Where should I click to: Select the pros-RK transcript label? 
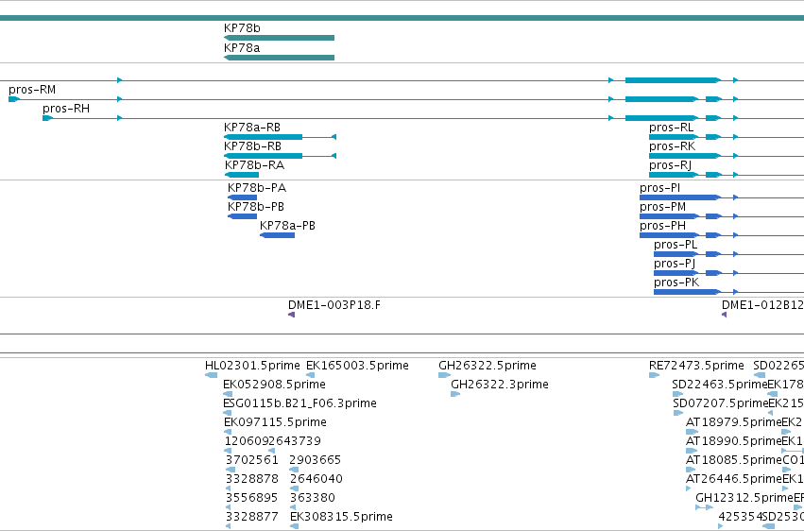[673, 146]
